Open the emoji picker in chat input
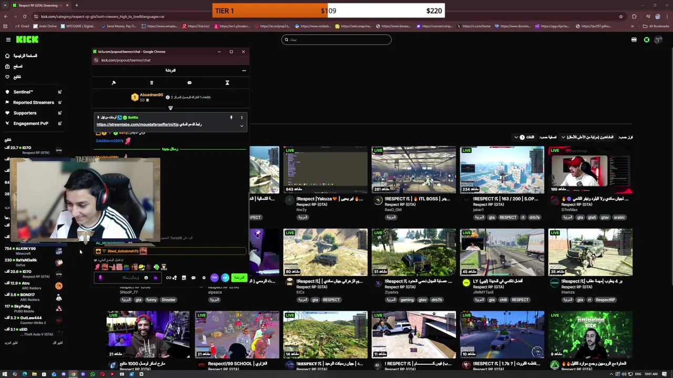This screenshot has height=378, width=673. [146, 278]
